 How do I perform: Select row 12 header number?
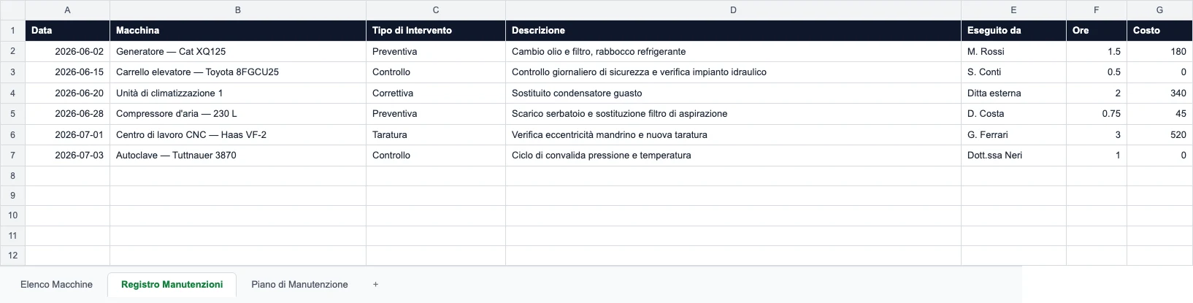[x=12, y=256]
